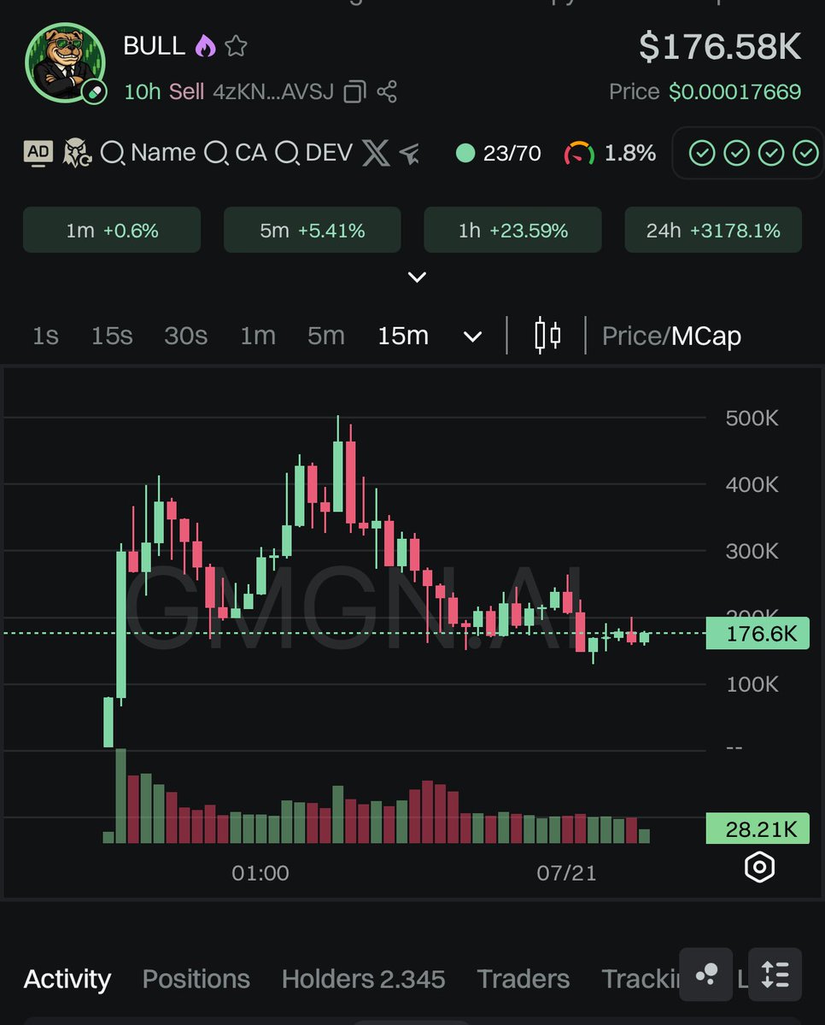
Task: Select the 1m +0.6% change chip
Action: pos(112,230)
